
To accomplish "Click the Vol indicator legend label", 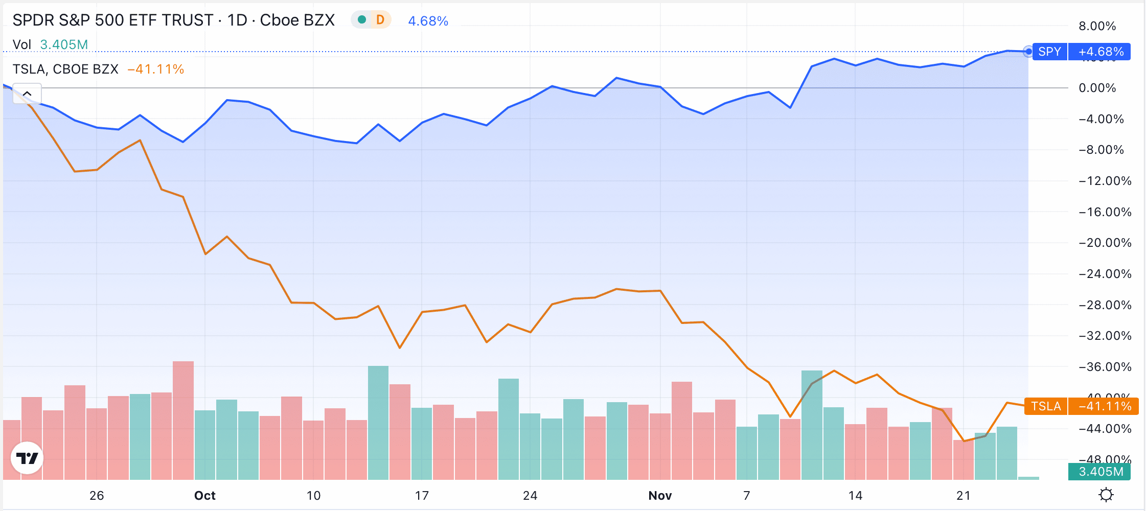I will pyautogui.click(x=22, y=44).
